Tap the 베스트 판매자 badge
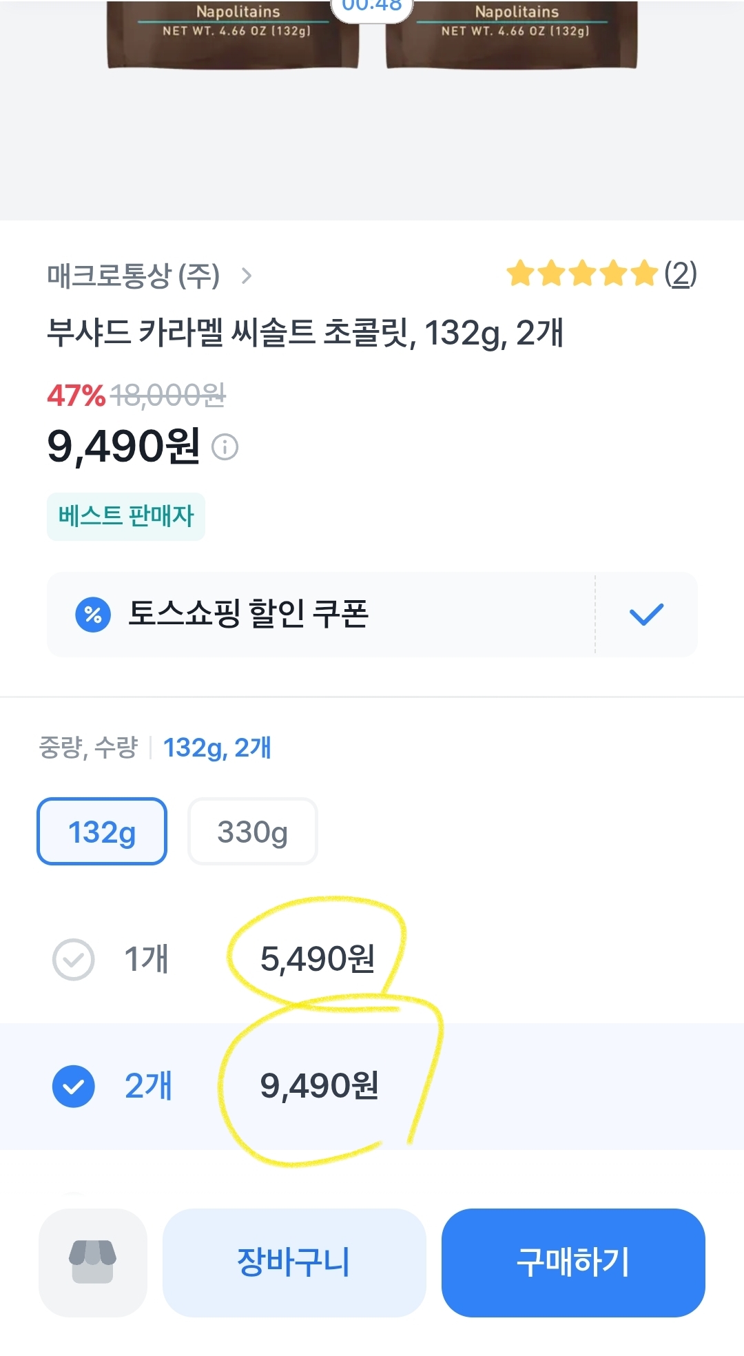This screenshot has width=744, height=1356. (126, 516)
